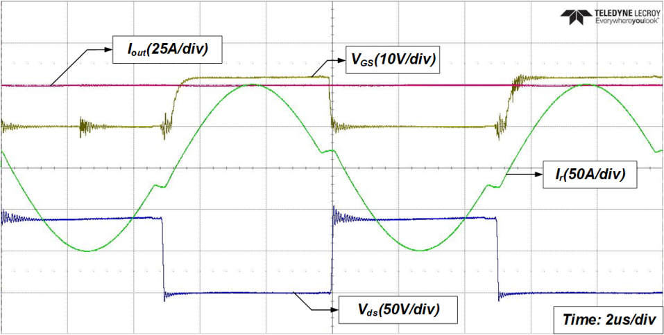Click the Vds(50V/div) channel label
The width and height of the screenshot is (664, 335).
pos(399,309)
